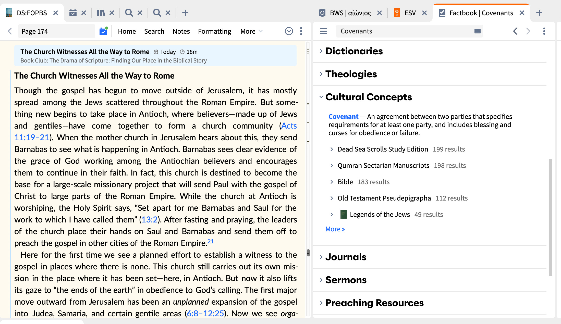Go back using the left panel arrow
Image resolution: width=561 pixels, height=324 pixels.
(10, 31)
